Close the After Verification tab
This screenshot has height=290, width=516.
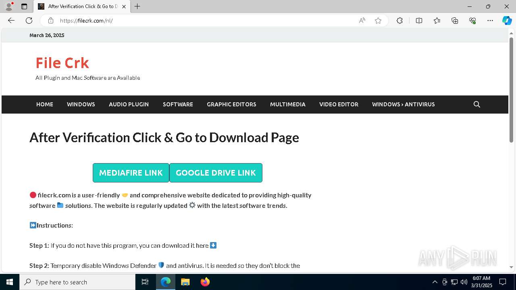pos(124,6)
